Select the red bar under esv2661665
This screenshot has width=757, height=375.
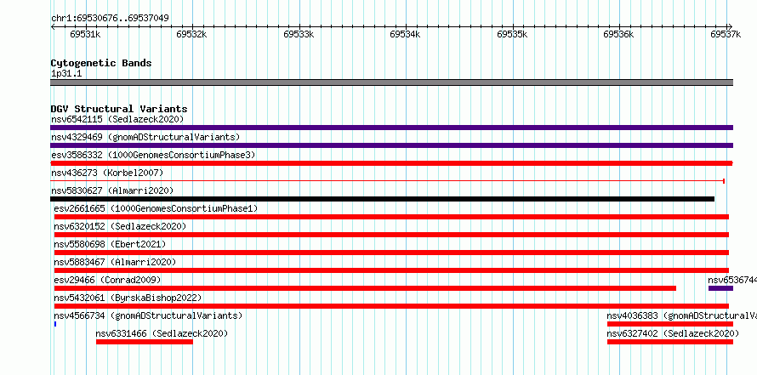click(391, 217)
